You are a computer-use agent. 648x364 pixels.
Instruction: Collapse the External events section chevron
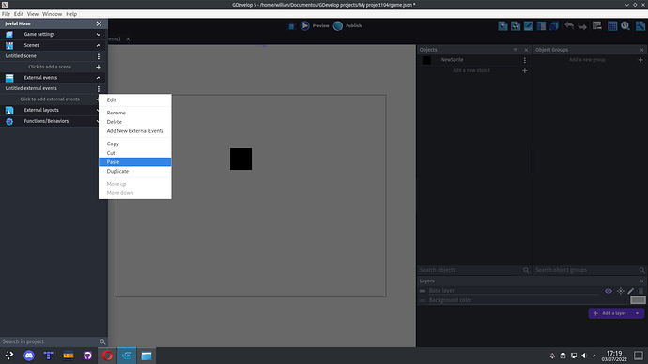(x=99, y=78)
